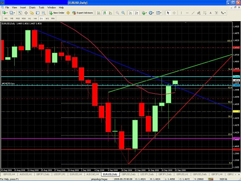
Task: Switch timeframe to M15
Action: coord(18,19)
